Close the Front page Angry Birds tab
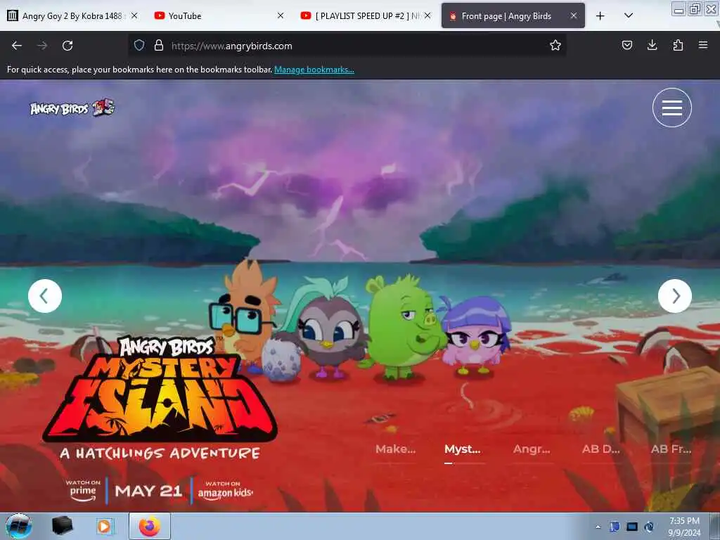Screen dimensions: 720x540 [x=574, y=15]
